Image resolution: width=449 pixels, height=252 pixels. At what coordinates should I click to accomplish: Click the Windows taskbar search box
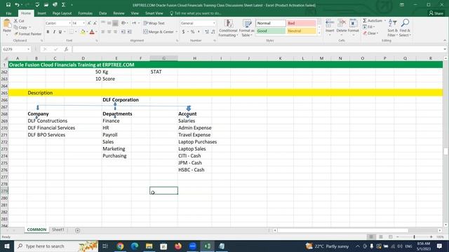point(56,246)
